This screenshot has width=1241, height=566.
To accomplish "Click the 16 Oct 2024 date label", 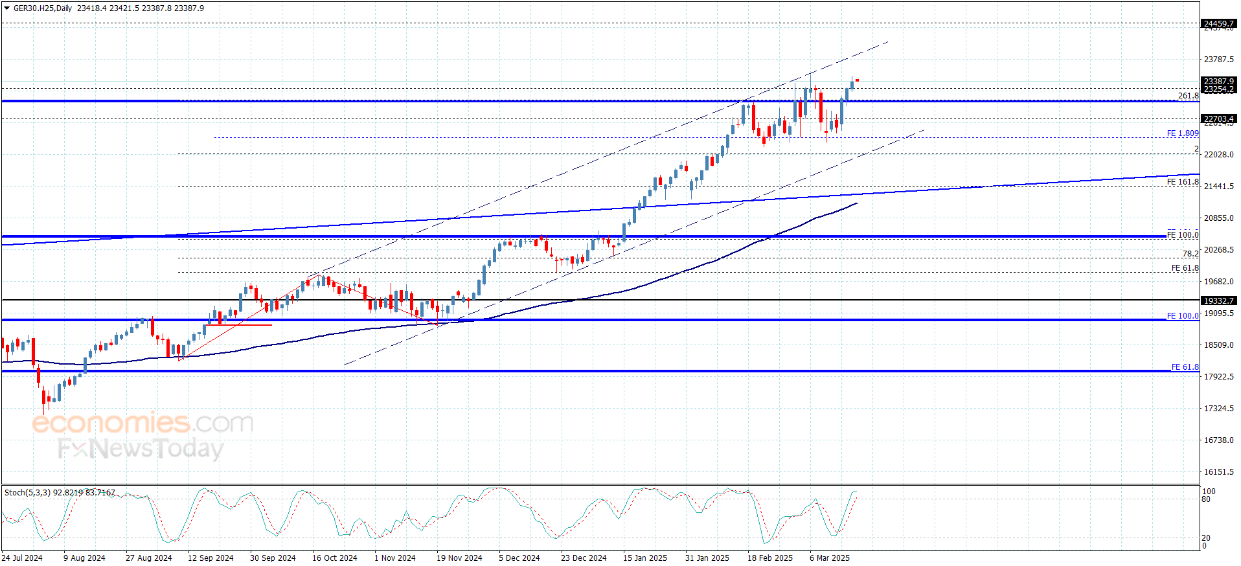I will tap(335, 558).
